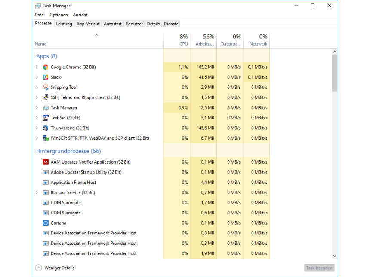Click the SSH Telnet client (PuTTY) icon
Screen dimensions: 370x277
[46, 97]
